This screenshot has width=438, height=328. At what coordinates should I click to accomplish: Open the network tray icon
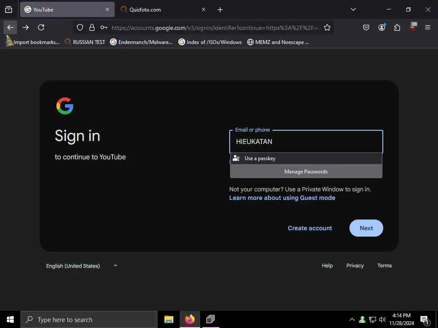373,319
